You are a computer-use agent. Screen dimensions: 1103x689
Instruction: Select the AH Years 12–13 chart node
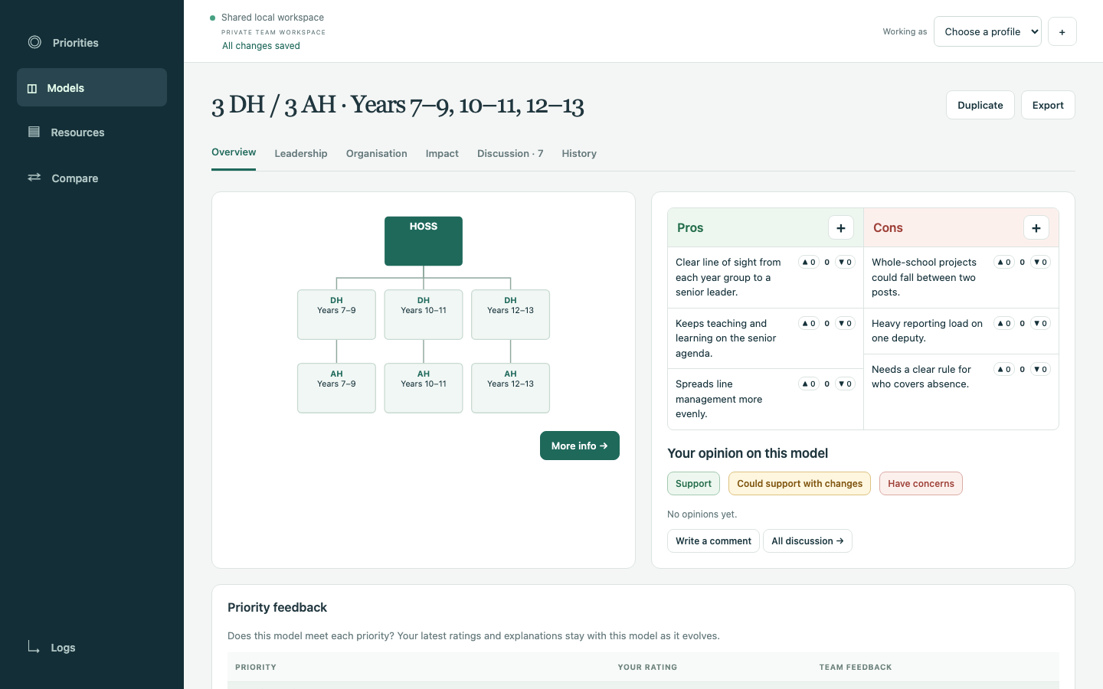click(510, 388)
